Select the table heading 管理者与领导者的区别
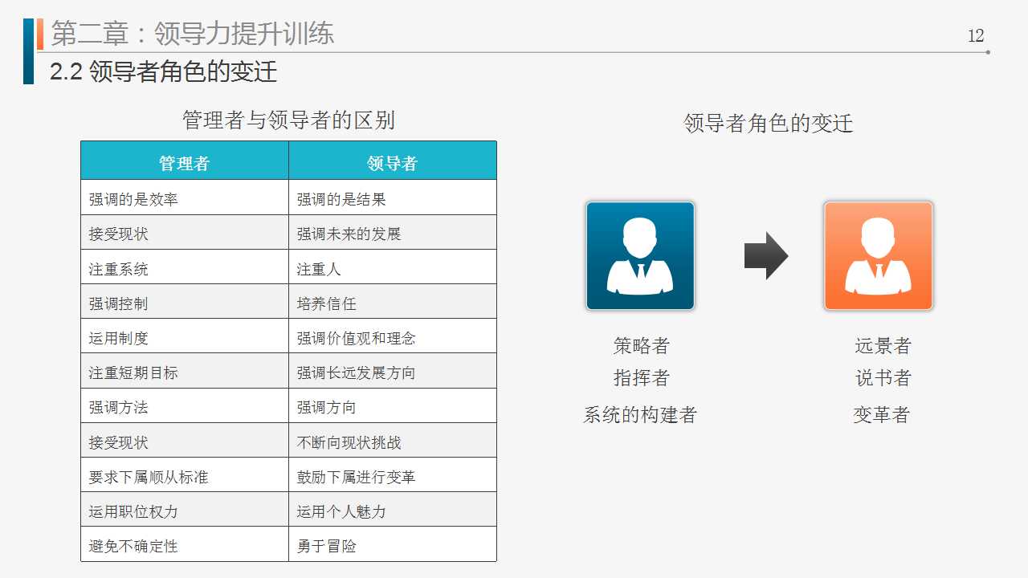This screenshot has height=578, width=1028. click(288, 120)
